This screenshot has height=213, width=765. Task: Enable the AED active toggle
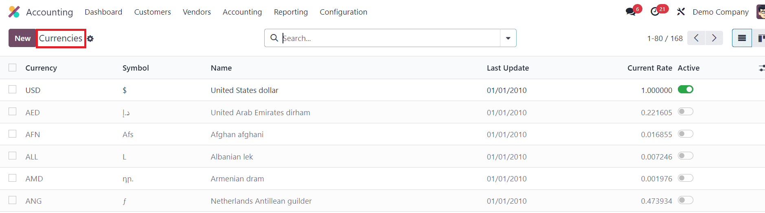coord(685,112)
